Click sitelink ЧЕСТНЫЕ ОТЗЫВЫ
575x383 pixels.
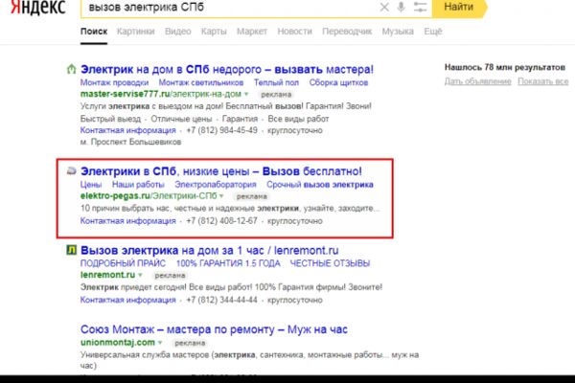[330, 263]
